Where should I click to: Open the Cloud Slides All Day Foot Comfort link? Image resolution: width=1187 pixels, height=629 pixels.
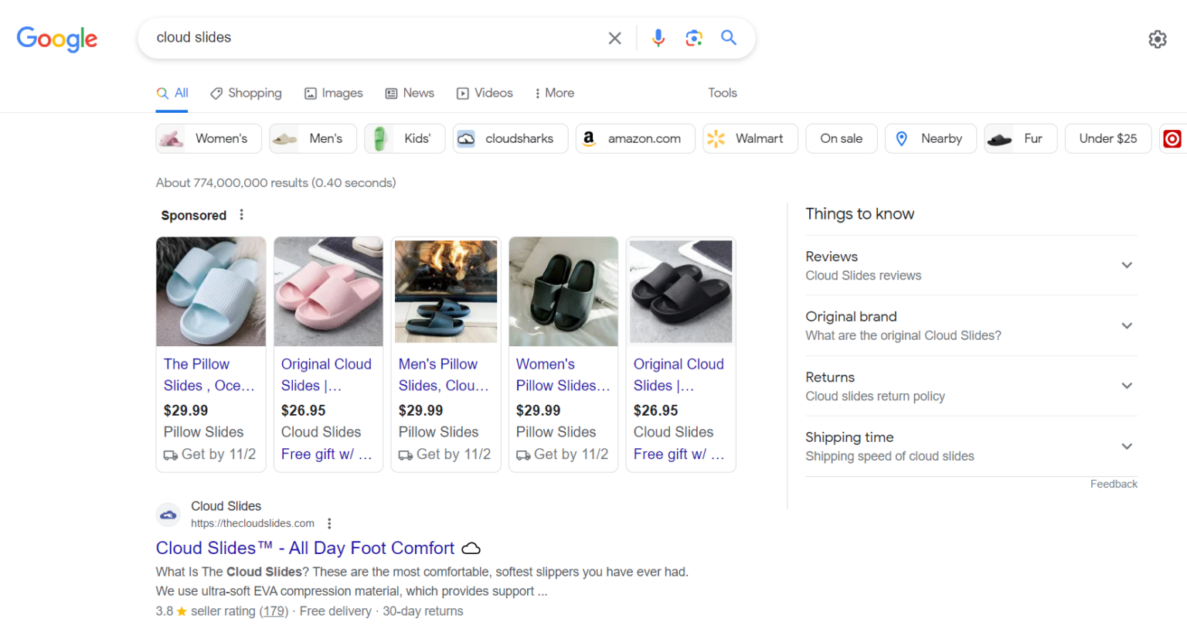[x=304, y=548]
